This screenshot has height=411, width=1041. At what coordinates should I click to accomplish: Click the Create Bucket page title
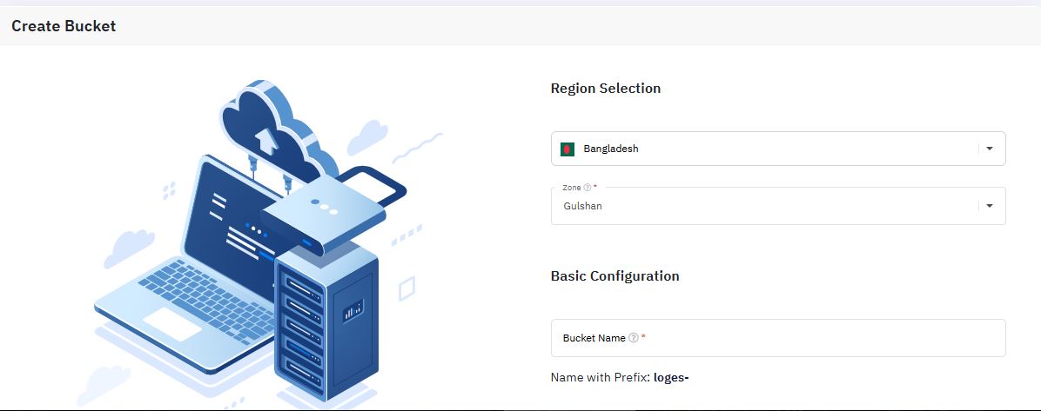coord(64,26)
